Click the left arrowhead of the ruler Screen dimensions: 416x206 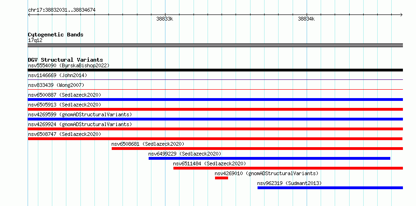point(29,14)
